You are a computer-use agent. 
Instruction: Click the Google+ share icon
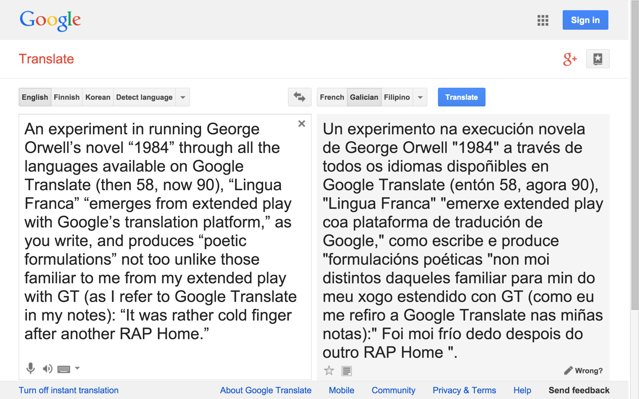pyautogui.click(x=570, y=59)
